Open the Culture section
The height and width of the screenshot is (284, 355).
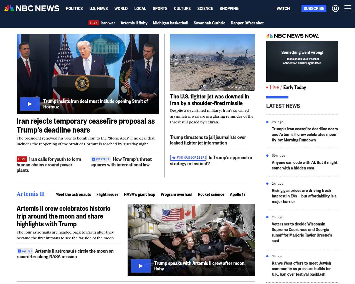(182, 8)
